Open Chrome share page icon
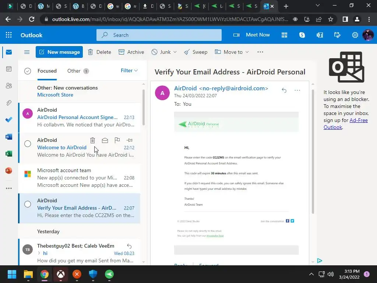 319,19
